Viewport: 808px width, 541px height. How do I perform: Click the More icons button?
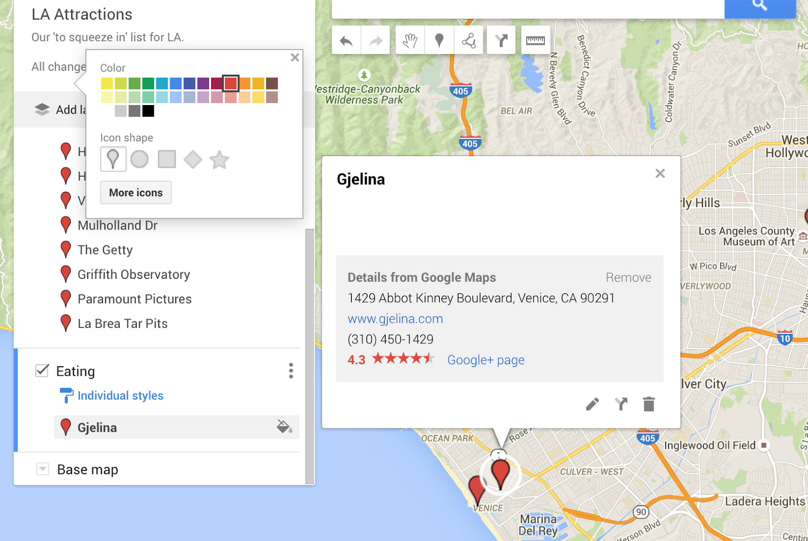136,192
